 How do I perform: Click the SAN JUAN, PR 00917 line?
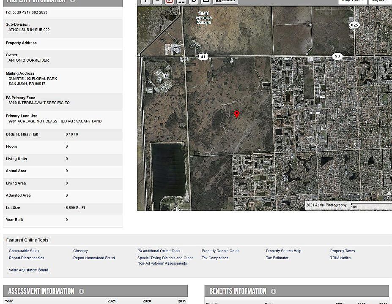pos(27,84)
